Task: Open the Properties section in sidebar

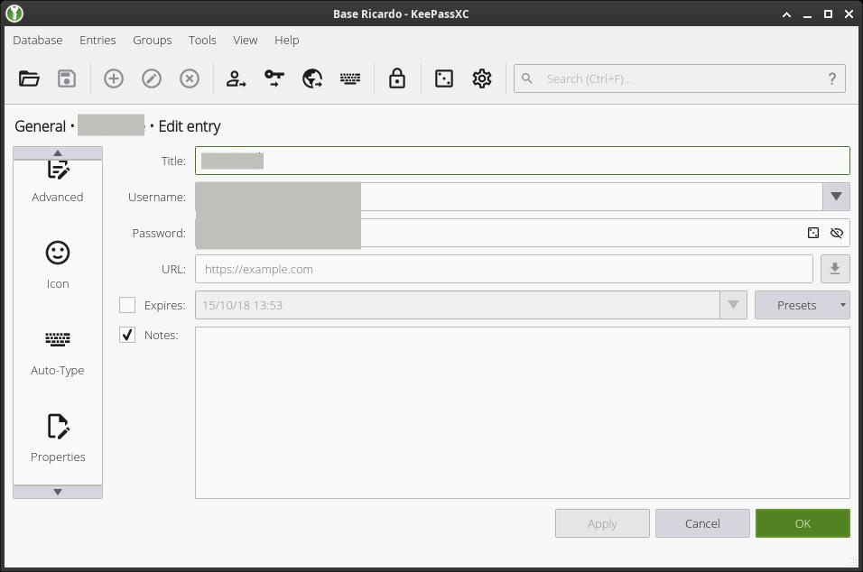Action: [57, 438]
